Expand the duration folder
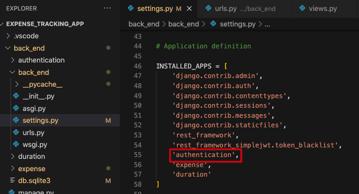 tap(12, 157)
